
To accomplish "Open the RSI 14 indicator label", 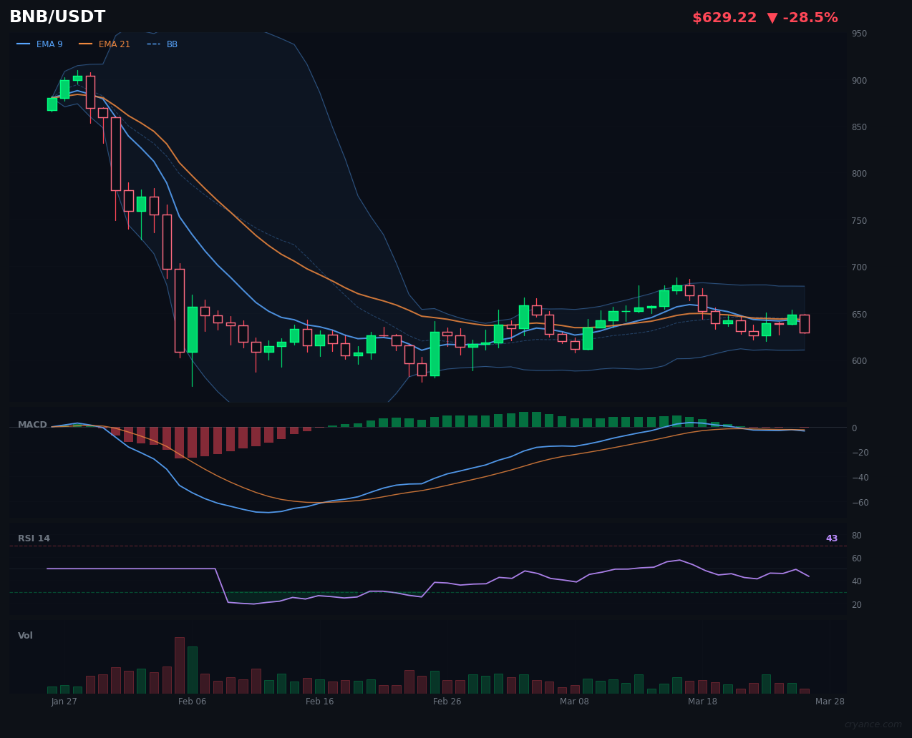I will 34,538.
